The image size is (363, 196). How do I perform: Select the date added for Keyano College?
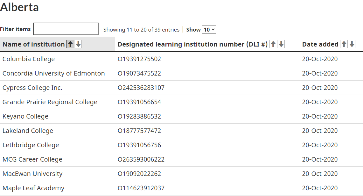(320, 116)
